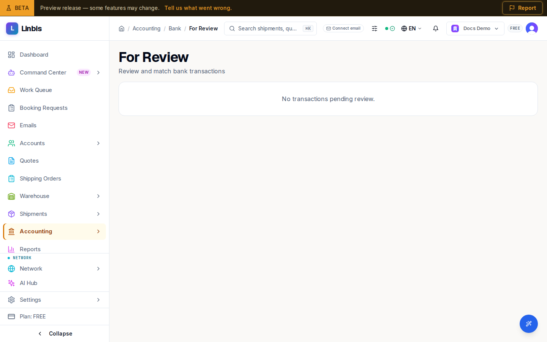Expand the Network submenu chevron
547x342 pixels.
pos(98,269)
